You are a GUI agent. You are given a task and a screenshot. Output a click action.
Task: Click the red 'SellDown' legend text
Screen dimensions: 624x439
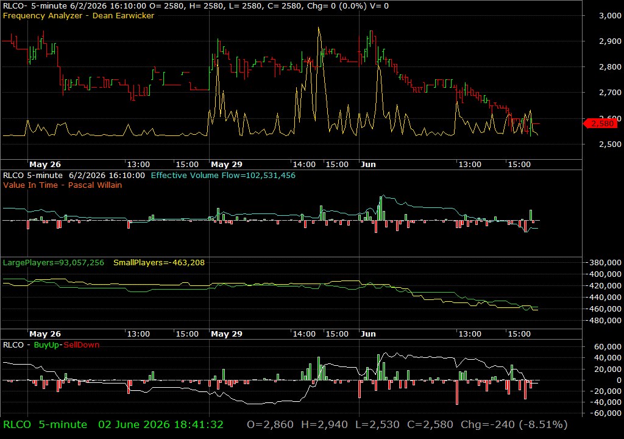pos(81,344)
